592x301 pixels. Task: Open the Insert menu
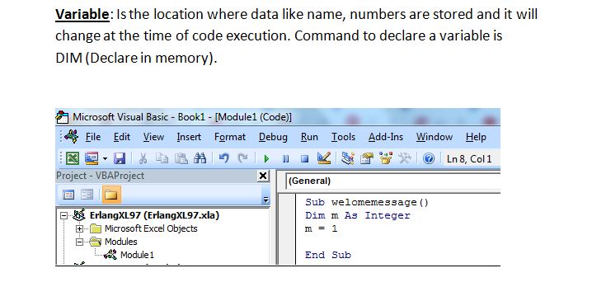[189, 137]
